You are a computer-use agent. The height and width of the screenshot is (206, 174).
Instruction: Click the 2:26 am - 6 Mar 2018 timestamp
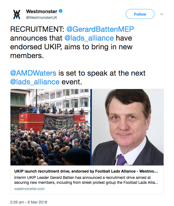(29, 202)
